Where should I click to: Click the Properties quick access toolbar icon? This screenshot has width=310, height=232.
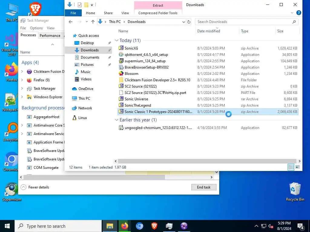tap(80, 5)
